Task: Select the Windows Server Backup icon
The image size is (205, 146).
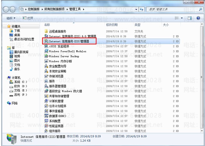Action: coord(46,56)
